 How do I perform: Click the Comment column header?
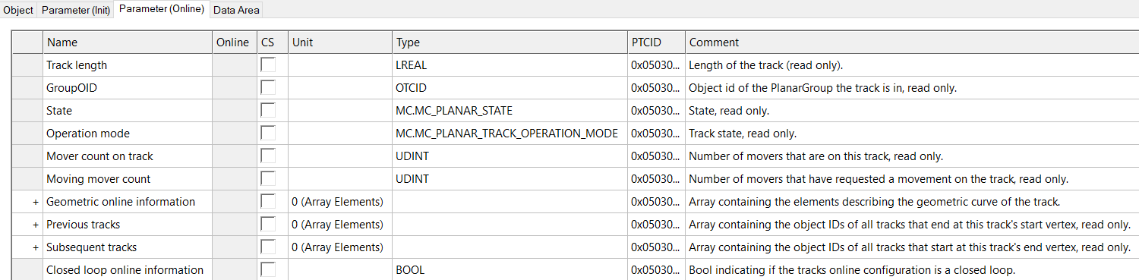912,42
